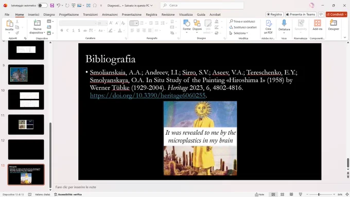Click the Dettatura microphone icon

click(284, 23)
